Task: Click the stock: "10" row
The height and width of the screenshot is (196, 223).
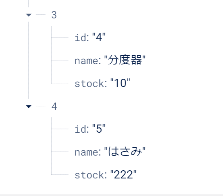Action: (x=102, y=83)
